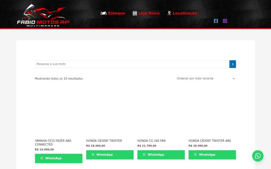Image resolution: width=271 pixels, height=169 pixels.
Task: Click the map pin icon beside Localização
Action: click(169, 13)
